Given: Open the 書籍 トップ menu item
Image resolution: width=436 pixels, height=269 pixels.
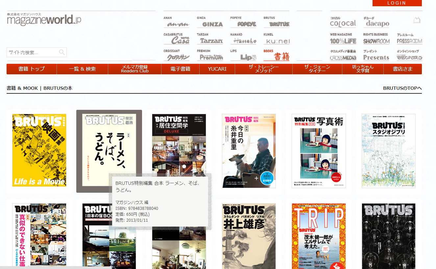Looking at the screenshot, I should click(x=32, y=69).
